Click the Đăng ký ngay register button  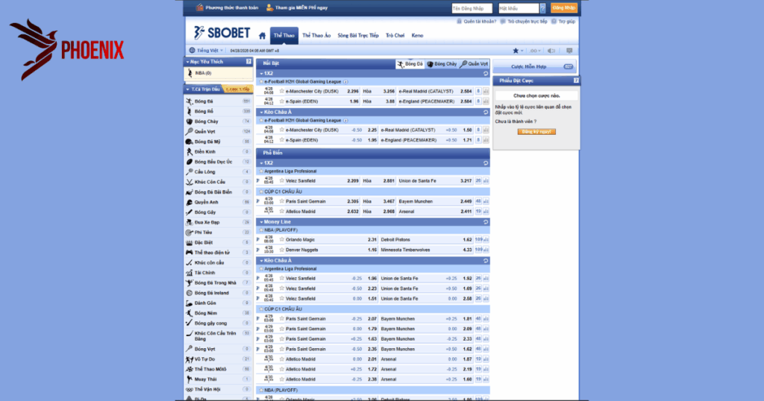536,131
